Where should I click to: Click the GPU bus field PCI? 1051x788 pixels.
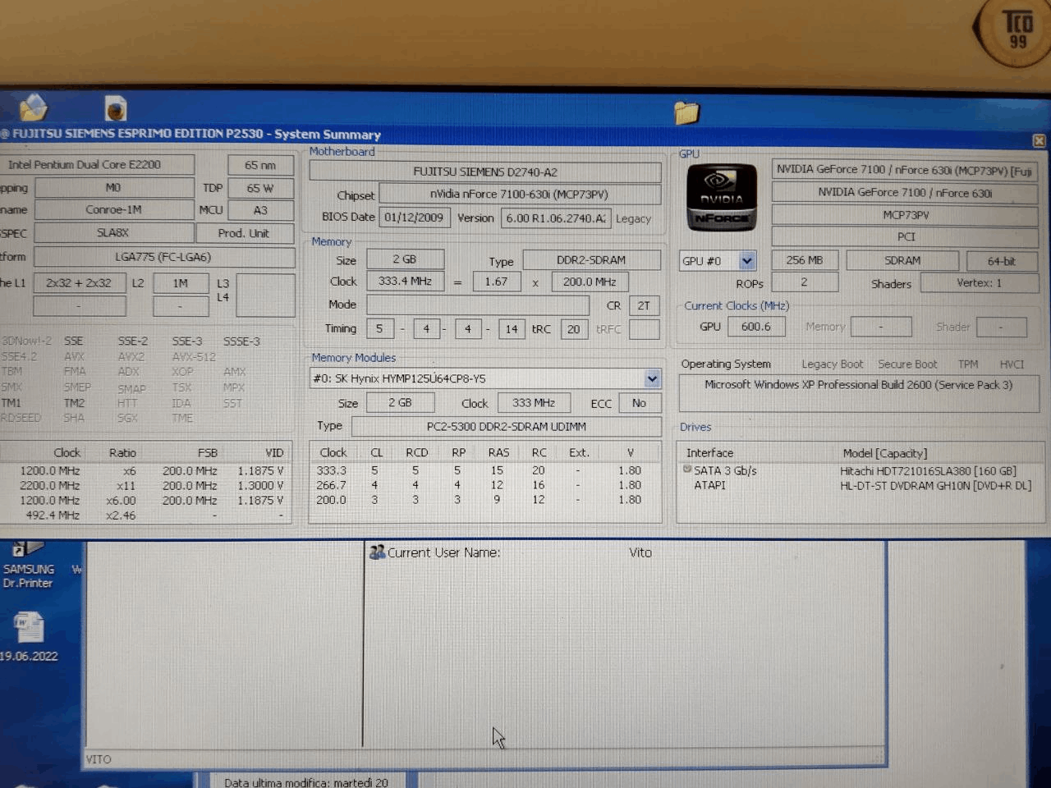[x=905, y=236]
